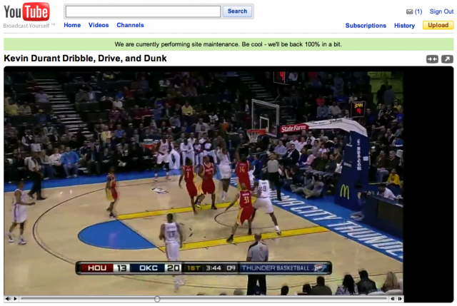This screenshot has height=306, width=457.
Task: Open Subscriptions
Action: click(x=366, y=26)
